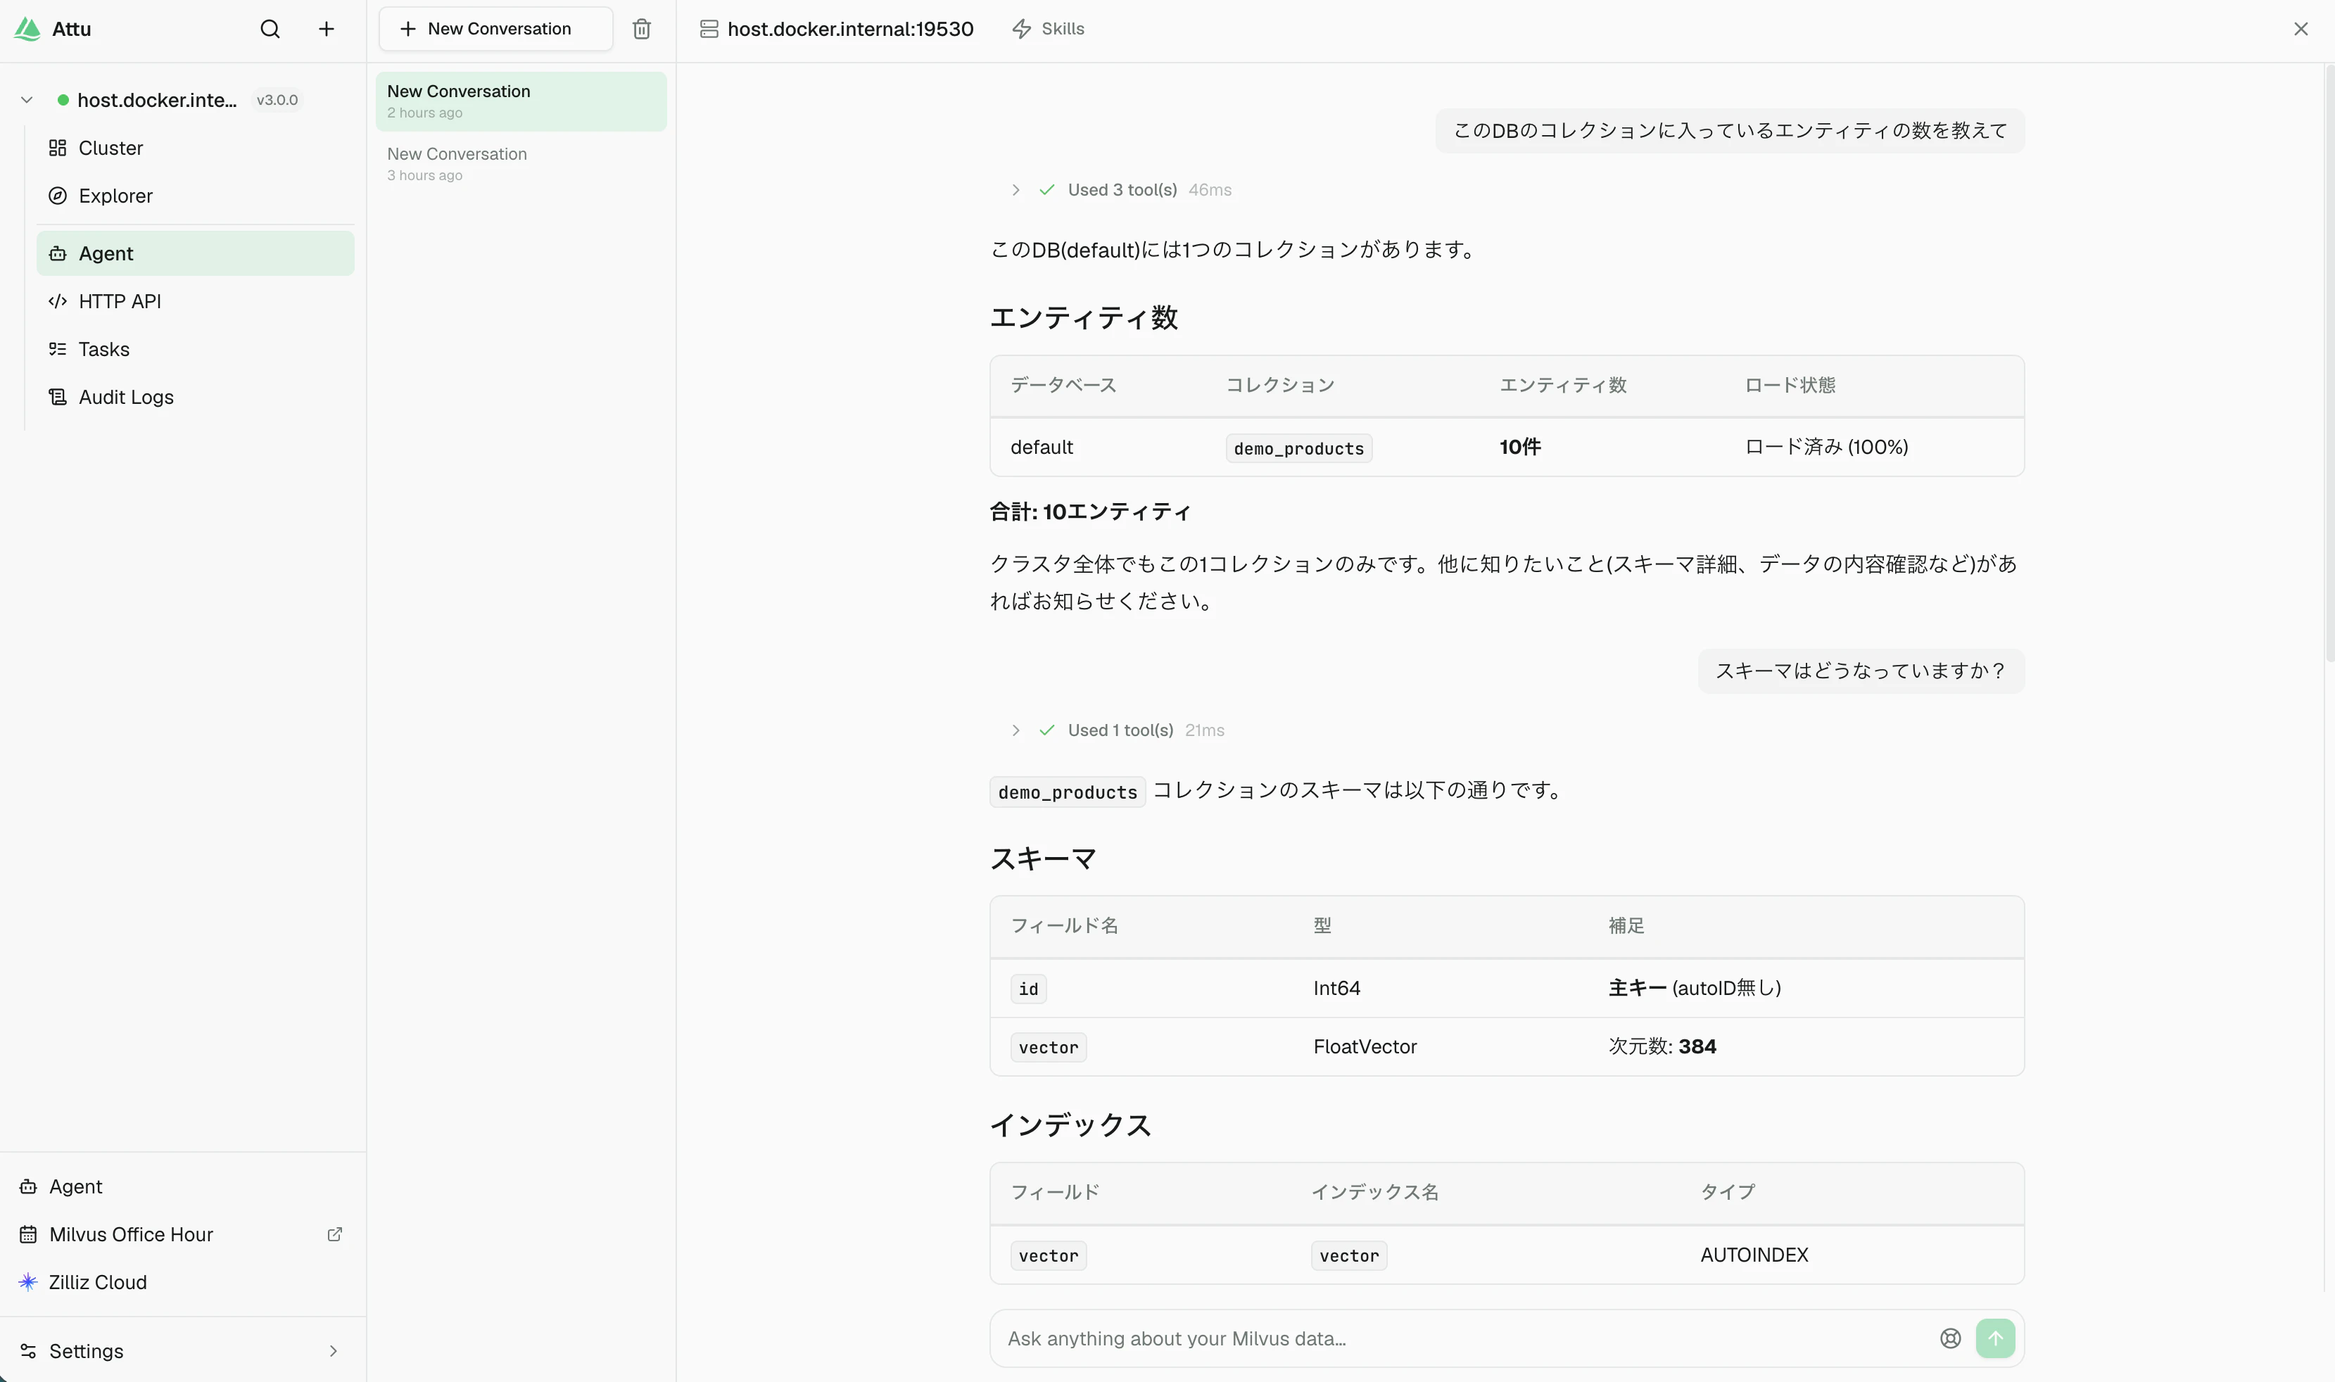This screenshot has width=2335, height=1382.
Task: Click the Skills lightning bolt icon
Action: [x=1022, y=29]
